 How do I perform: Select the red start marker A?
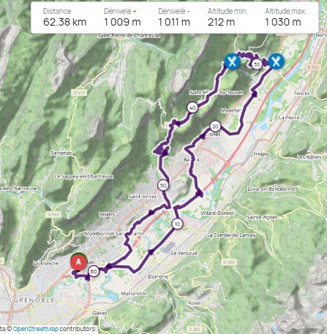pos(78,262)
